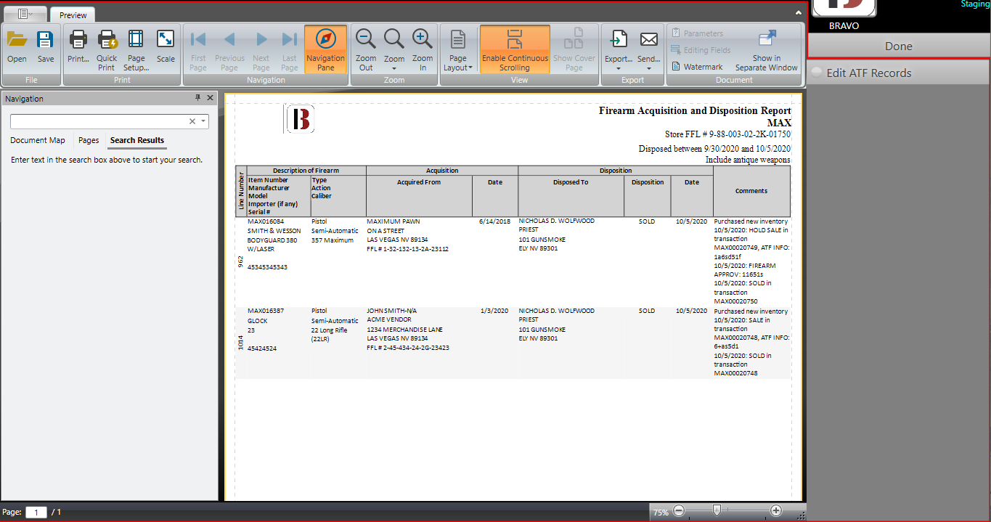Click the GLOCK manufacturer text

coord(258,320)
